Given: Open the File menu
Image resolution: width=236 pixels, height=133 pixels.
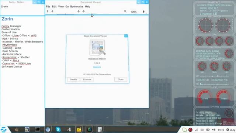Looking at the screenshot, I should click(48, 7).
